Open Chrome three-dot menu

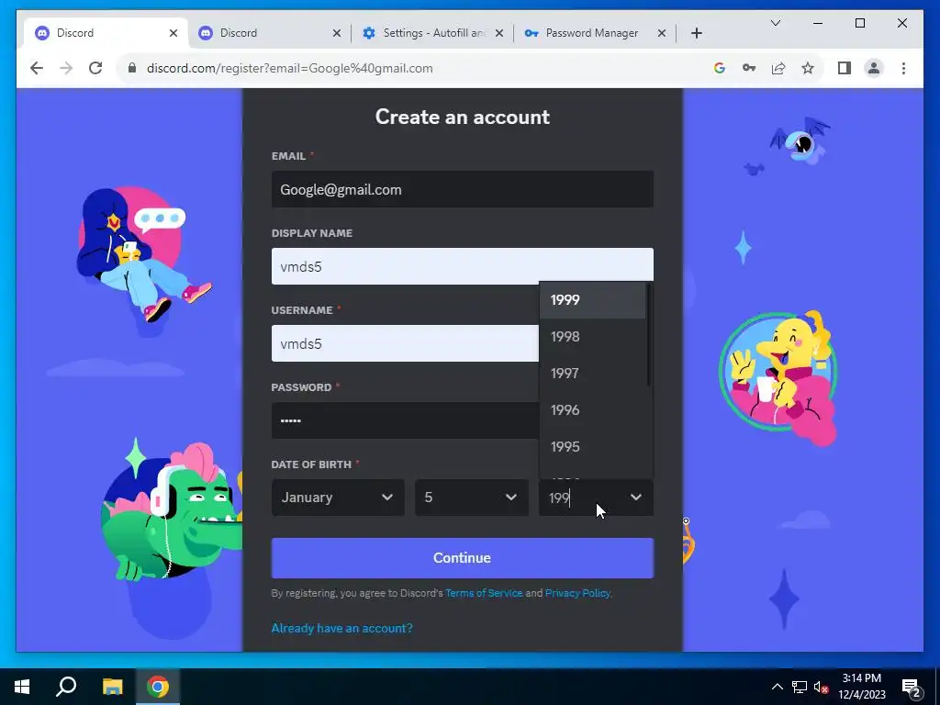(x=903, y=68)
